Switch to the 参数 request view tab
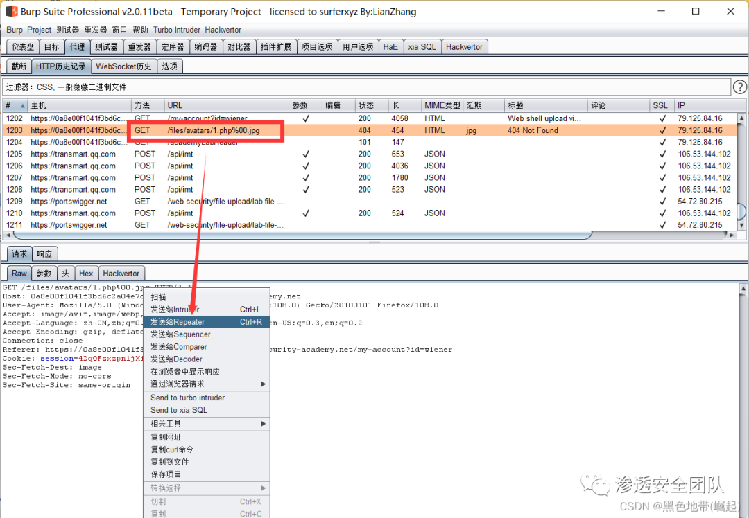The image size is (749, 518). 44,274
